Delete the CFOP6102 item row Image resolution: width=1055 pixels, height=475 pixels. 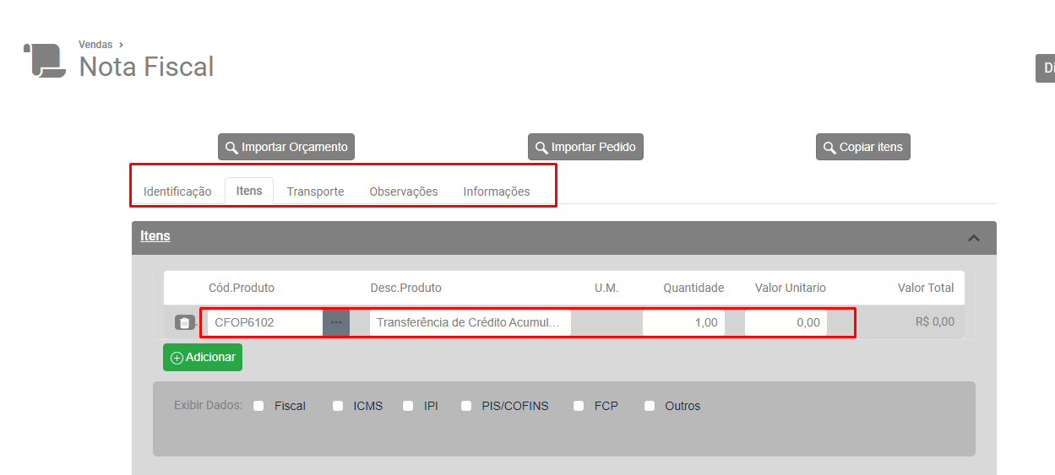[x=184, y=322]
